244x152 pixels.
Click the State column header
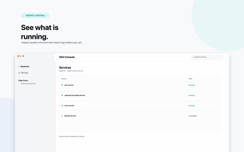(190, 79)
